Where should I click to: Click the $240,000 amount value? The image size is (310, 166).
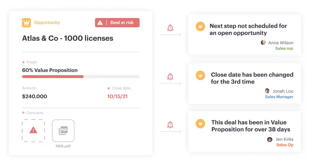click(35, 96)
